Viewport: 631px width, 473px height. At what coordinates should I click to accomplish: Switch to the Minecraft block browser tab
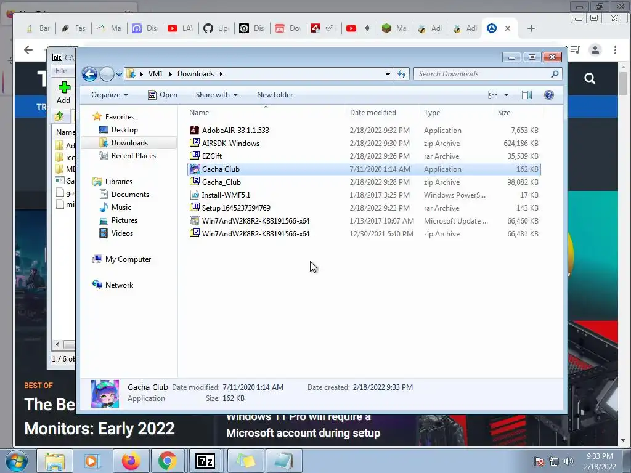tap(394, 28)
